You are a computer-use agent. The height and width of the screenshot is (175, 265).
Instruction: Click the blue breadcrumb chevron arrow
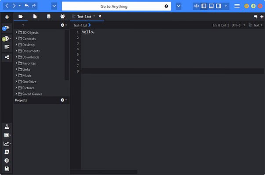[x=90, y=25]
